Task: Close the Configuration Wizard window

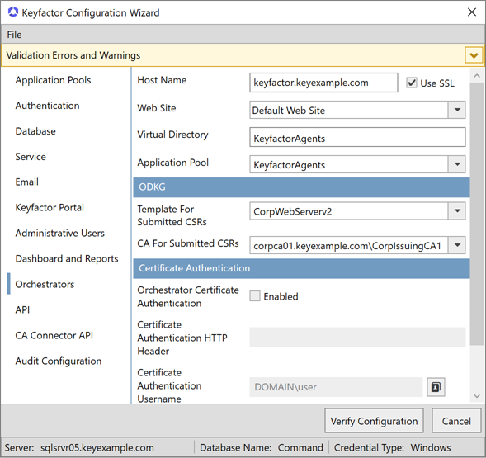Action: 472,12
